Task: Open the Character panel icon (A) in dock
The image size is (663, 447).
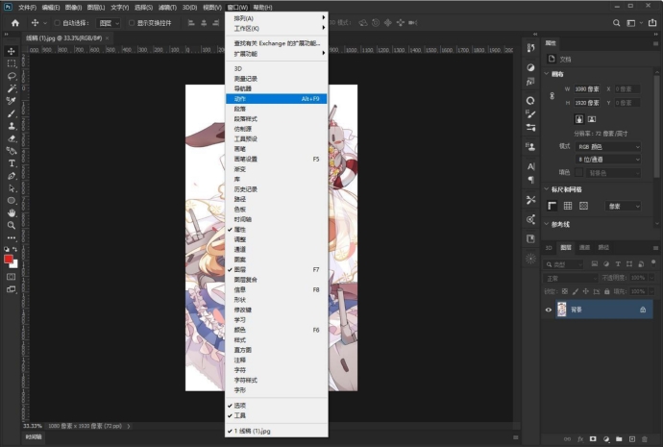Action: 530,166
